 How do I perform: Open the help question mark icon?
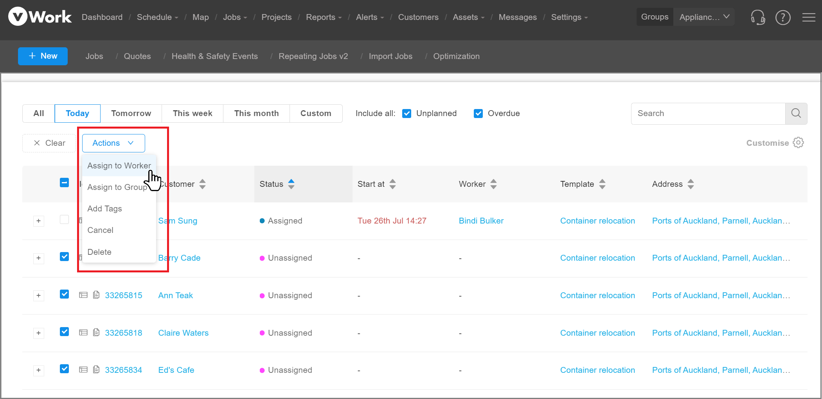[783, 17]
